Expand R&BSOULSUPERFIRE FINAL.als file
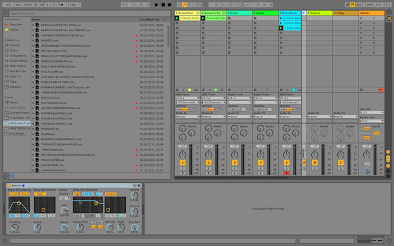 tap(33, 25)
